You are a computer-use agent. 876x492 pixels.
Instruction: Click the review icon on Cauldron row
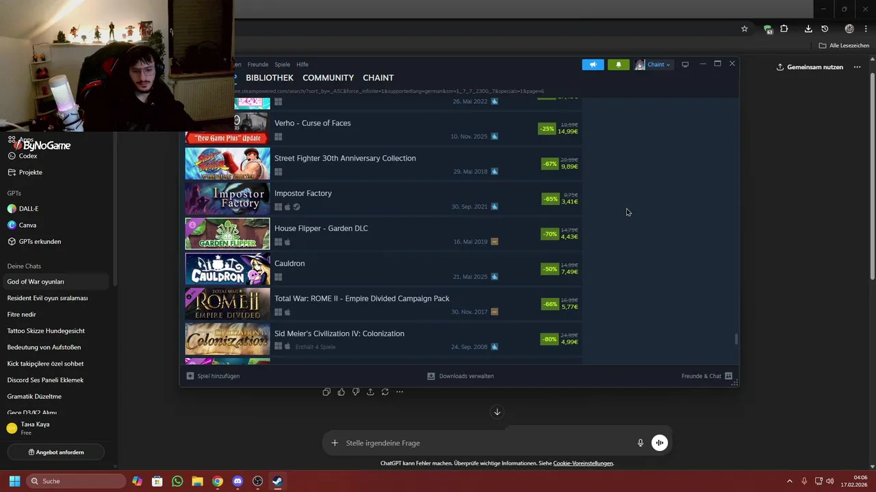click(x=495, y=277)
